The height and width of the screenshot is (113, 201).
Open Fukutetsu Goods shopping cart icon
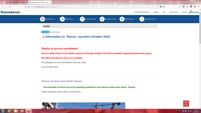click(x=102, y=19)
